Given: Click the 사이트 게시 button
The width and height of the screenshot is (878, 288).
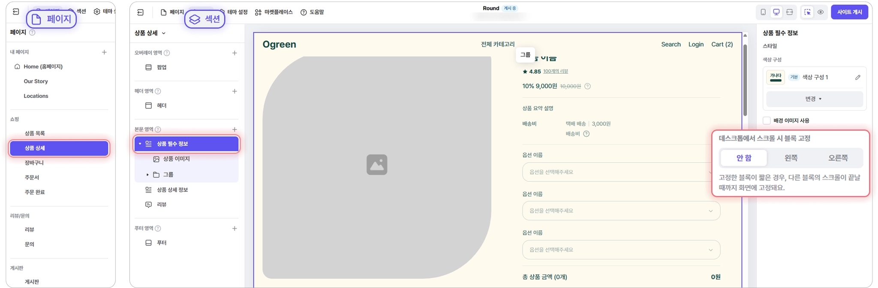Looking at the screenshot, I should click(849, 12).
